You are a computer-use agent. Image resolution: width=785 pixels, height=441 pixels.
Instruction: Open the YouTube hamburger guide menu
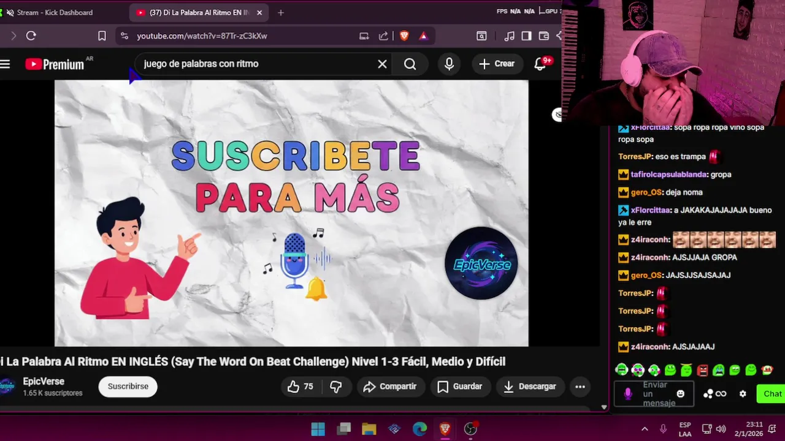[x=5, y=64]
